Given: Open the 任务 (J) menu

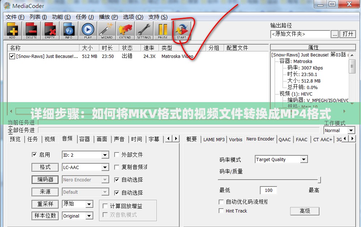Looking at the screenshot, I should (85, 17).
